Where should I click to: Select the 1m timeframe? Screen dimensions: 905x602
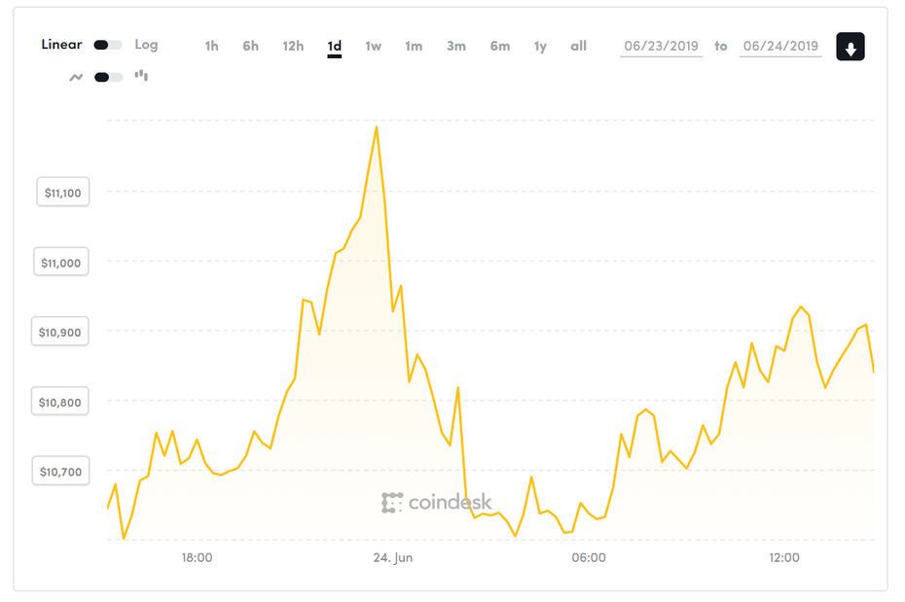point(414,46)
